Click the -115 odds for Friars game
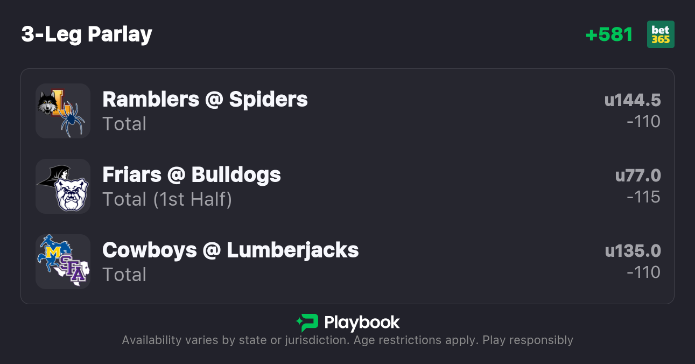Screen dimensions: 695x364 click(x=643, y=197)
